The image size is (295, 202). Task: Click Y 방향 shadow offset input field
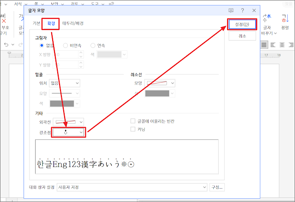66,65
